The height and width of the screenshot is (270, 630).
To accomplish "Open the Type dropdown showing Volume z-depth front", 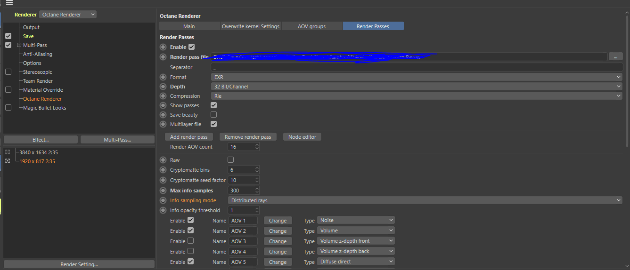I will coord(356,241).
